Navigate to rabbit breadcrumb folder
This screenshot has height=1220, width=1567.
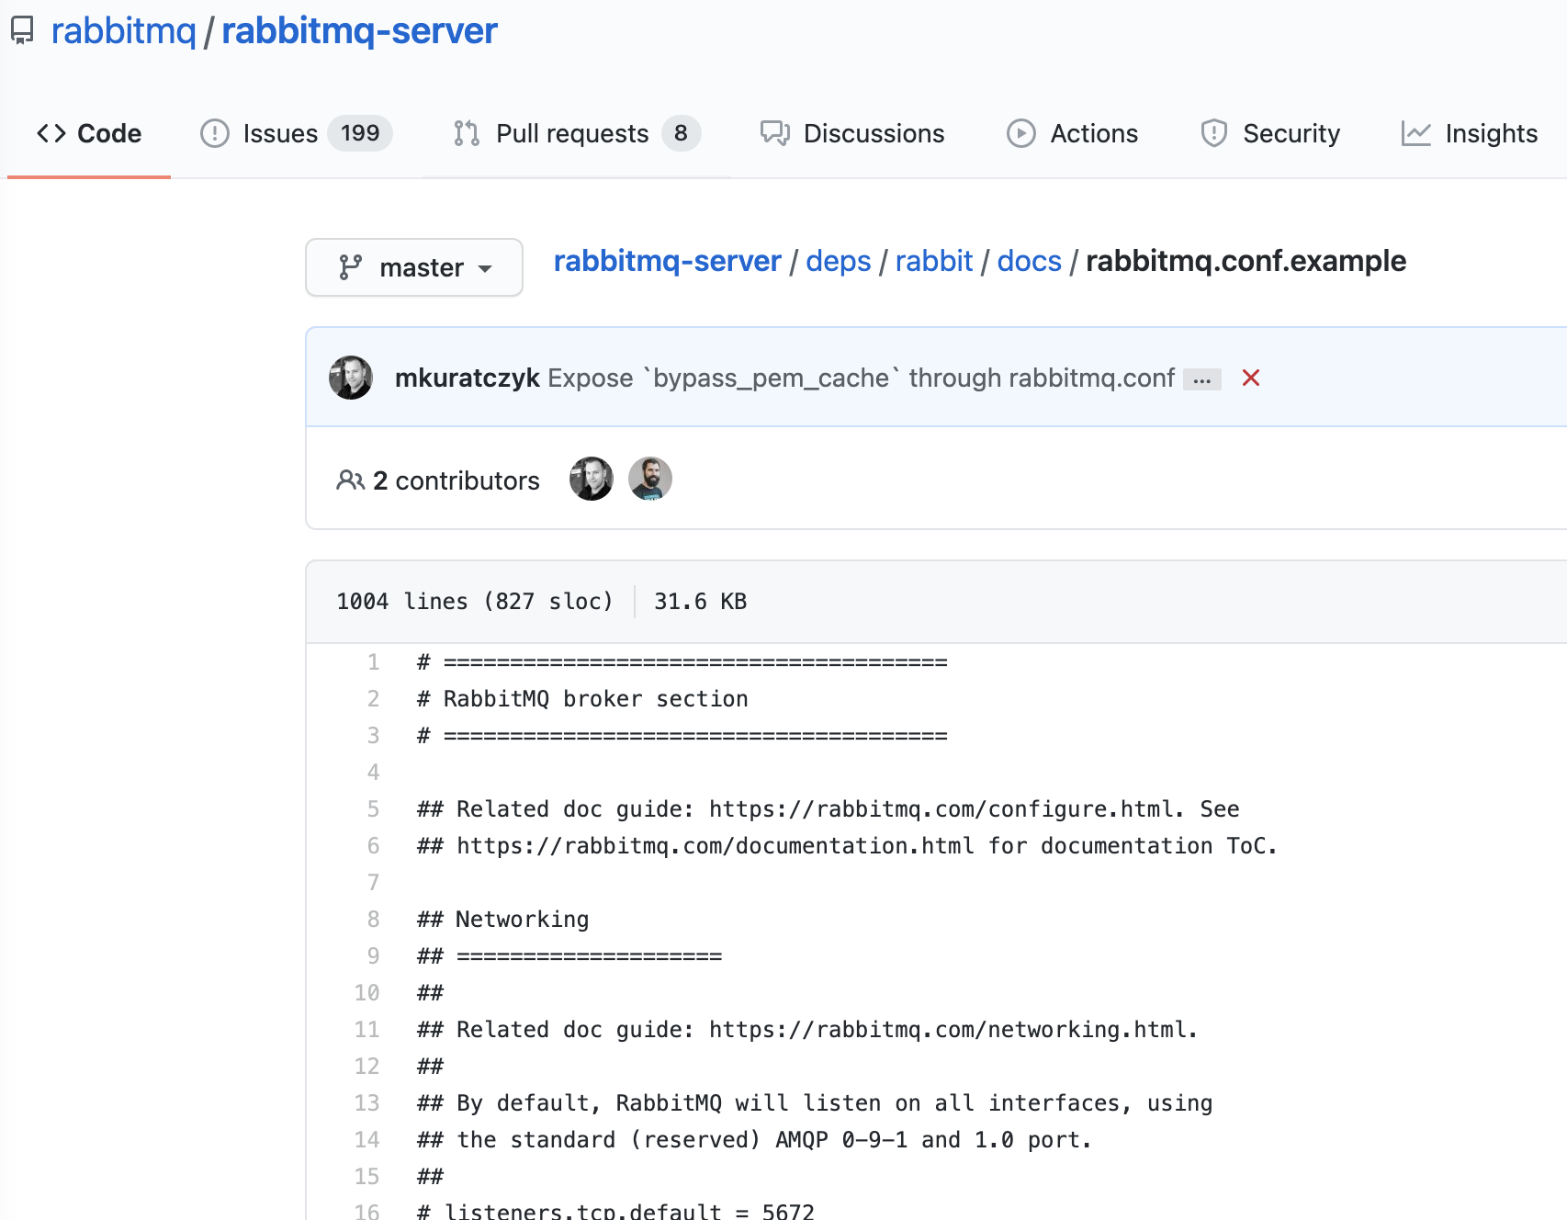point(933,261)
